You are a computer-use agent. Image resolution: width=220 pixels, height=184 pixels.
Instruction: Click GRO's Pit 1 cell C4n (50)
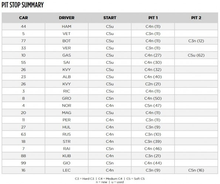153,98
